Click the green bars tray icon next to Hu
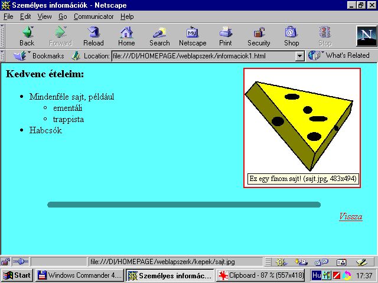Screen dimensions: 378x283 (x=327, y=275)
